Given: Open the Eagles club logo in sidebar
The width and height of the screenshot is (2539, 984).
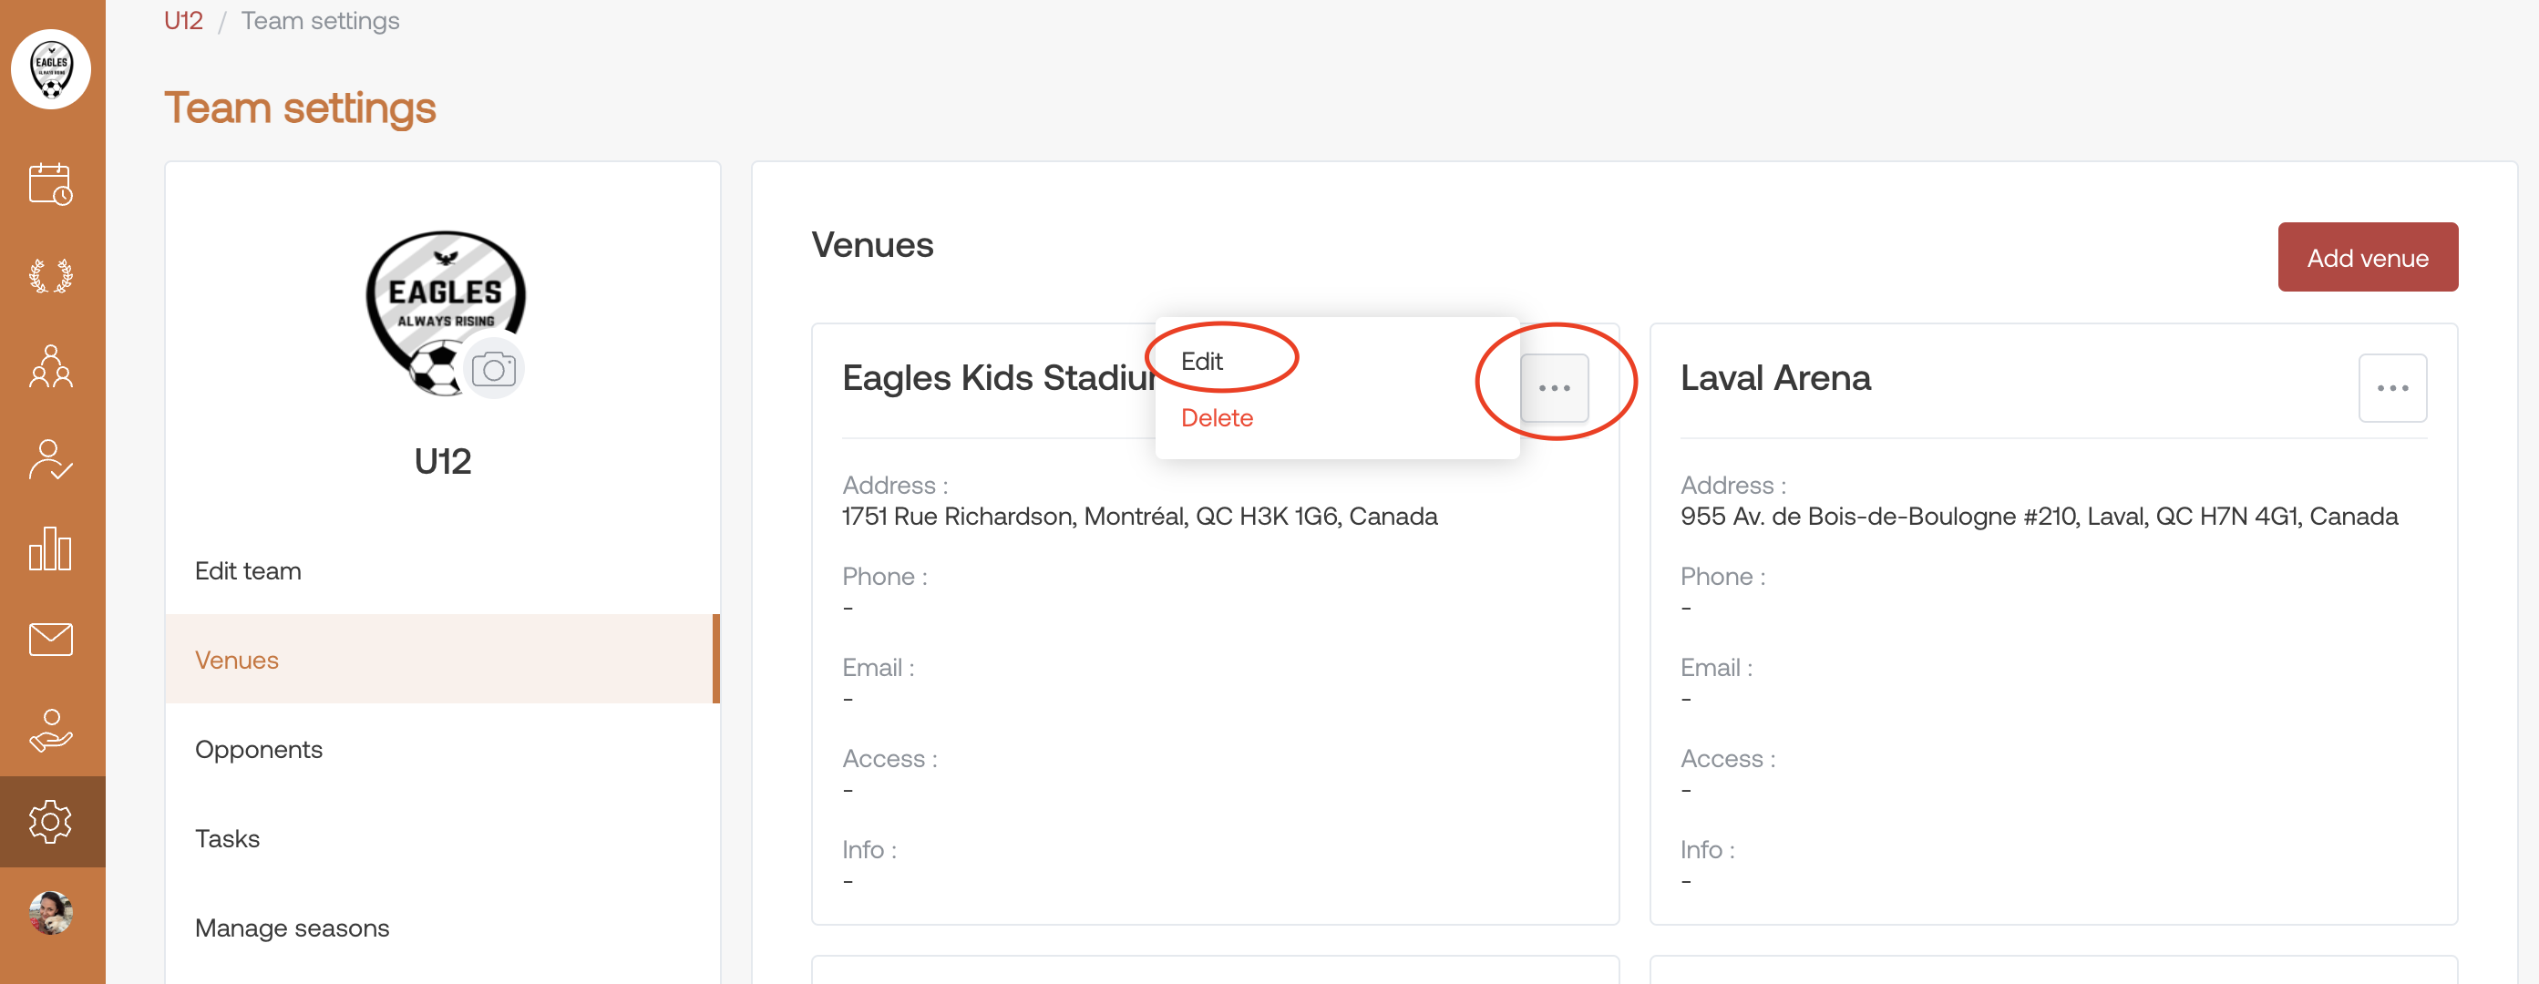Looking at the screenshot, I should pyautogui.click(x=51, y=69).
